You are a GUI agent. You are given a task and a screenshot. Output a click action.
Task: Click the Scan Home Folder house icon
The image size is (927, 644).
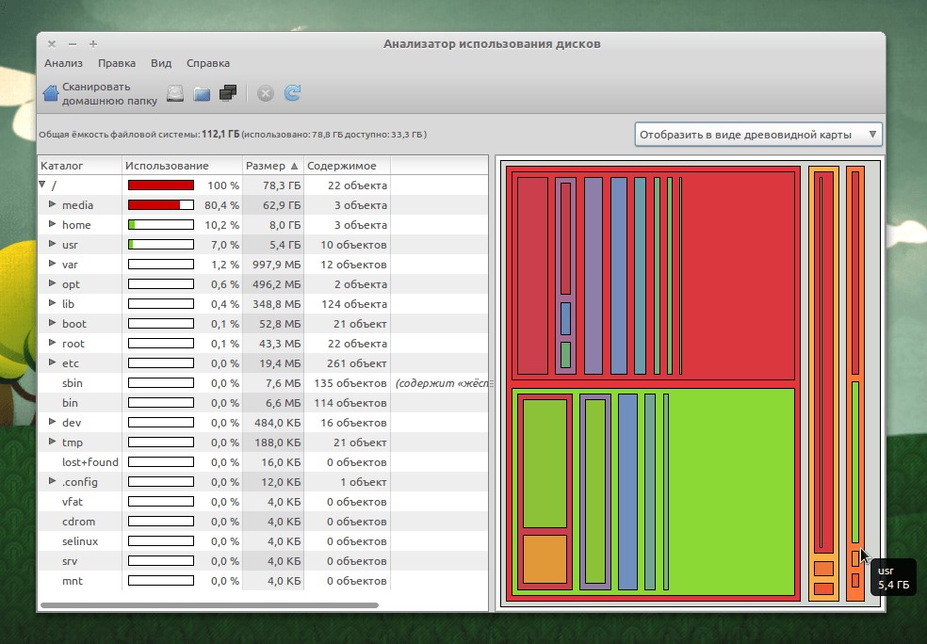tap(51, 93)
